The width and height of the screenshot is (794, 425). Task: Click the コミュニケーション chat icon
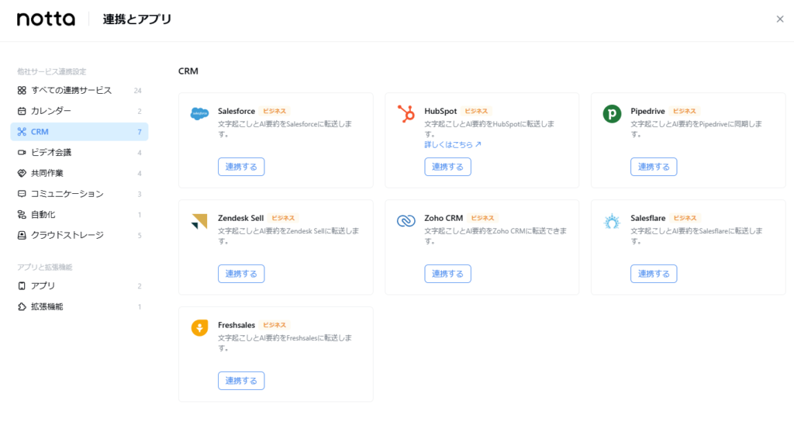pos(22,194)
